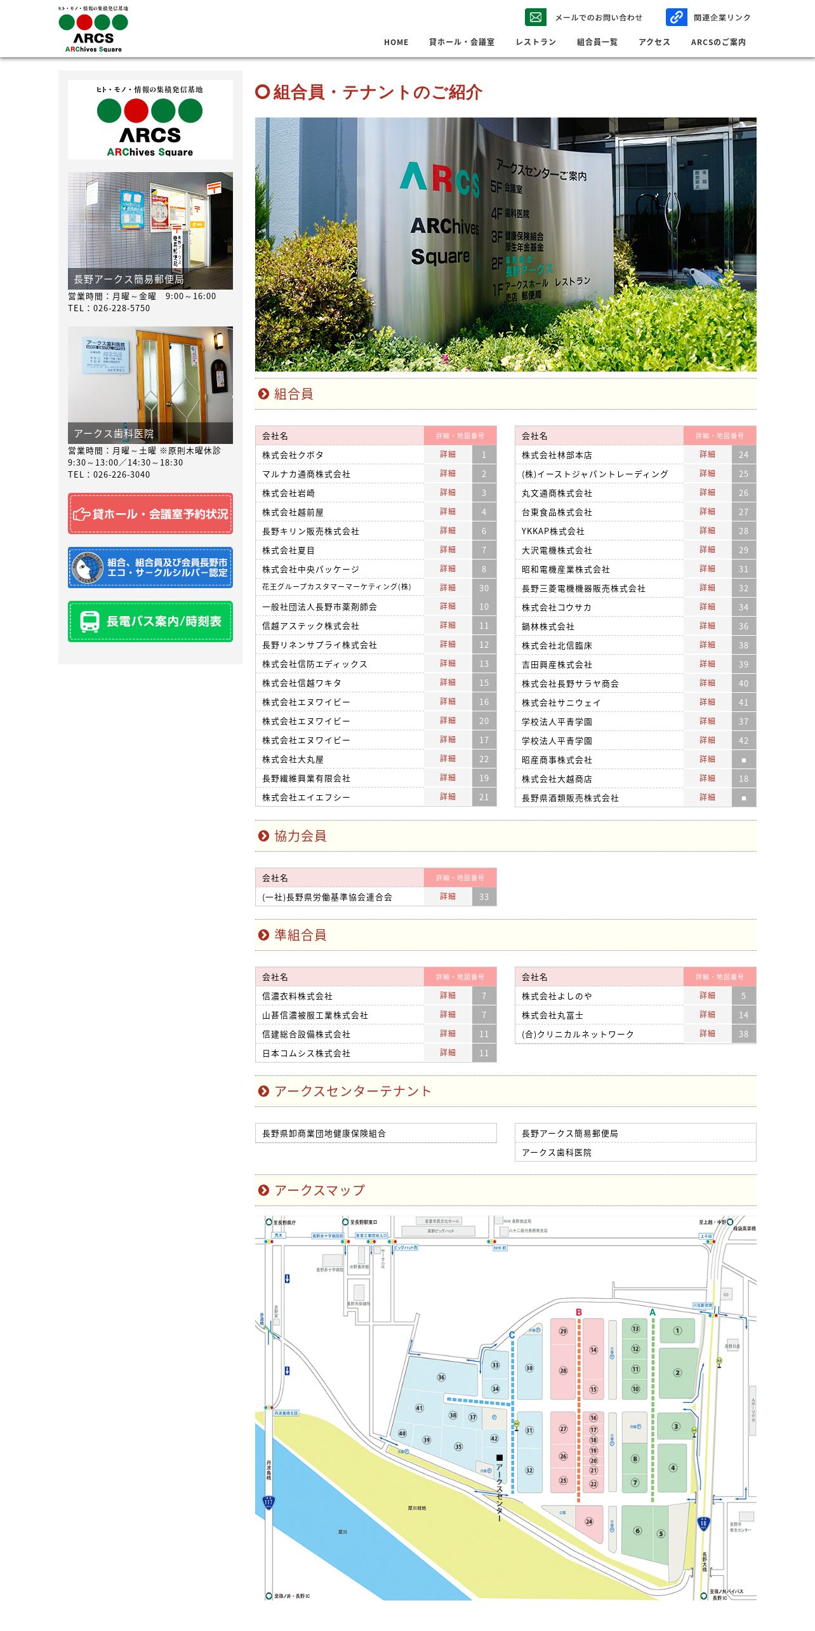The width and height of the screenshot is (815, 1631).
Task: Click circled number 1 on the map
Action: [x=677, y=1331]
